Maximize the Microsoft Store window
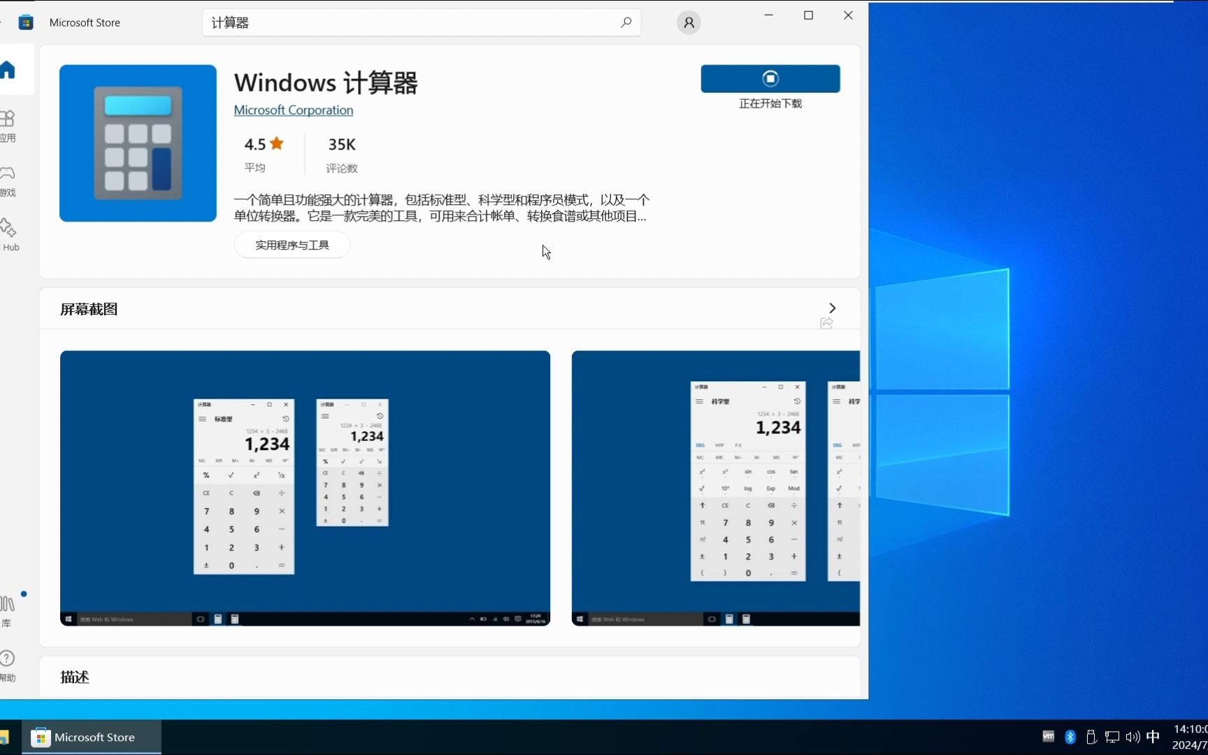 809,15
